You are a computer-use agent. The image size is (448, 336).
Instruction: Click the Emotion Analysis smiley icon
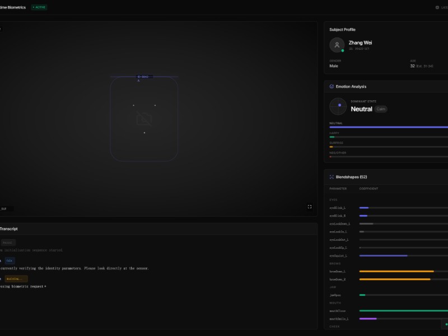pos(332,87)
